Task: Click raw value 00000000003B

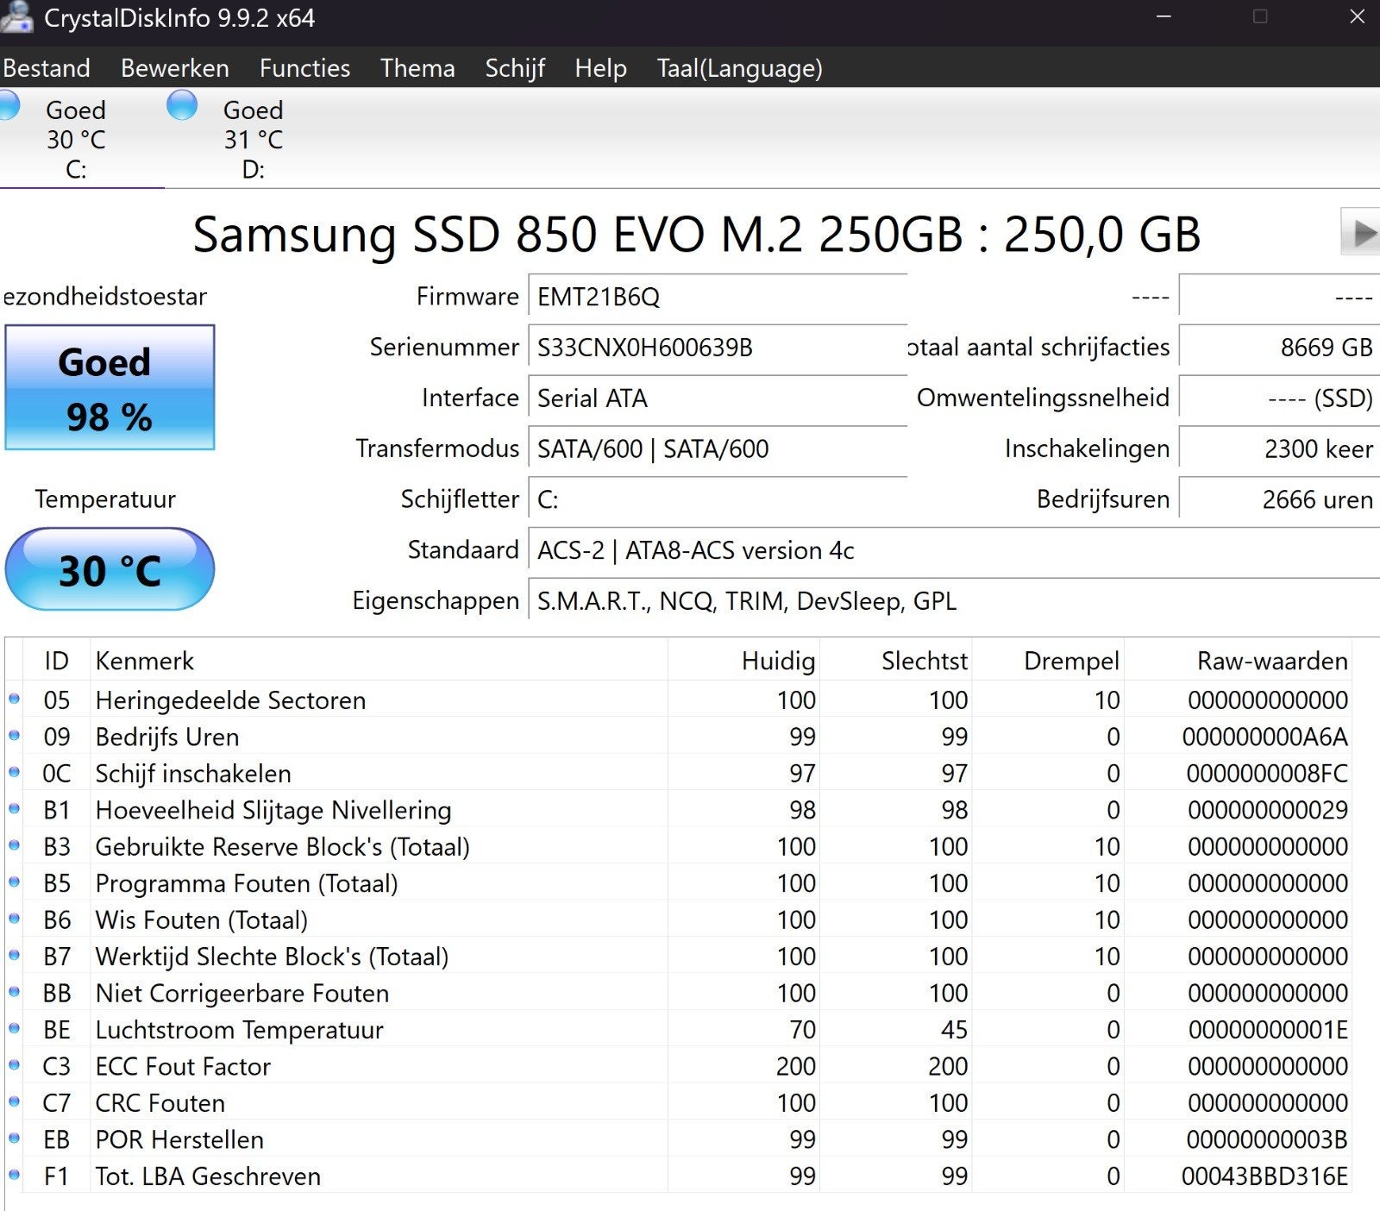Action: click(x=1266, y=1139)
